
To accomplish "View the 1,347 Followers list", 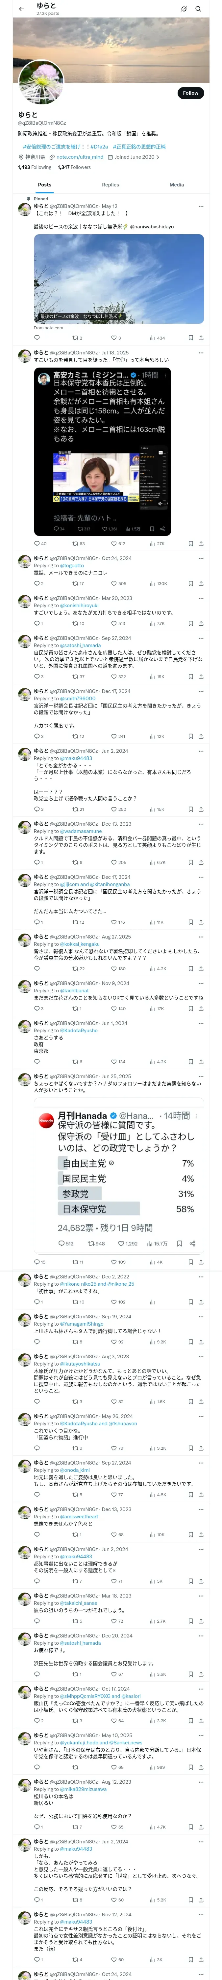I will 74,167.
